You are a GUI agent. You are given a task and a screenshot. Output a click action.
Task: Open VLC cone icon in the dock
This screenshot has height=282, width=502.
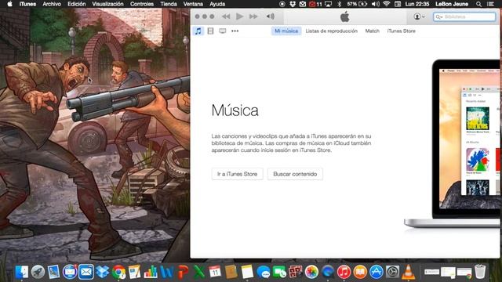(408, 272)
